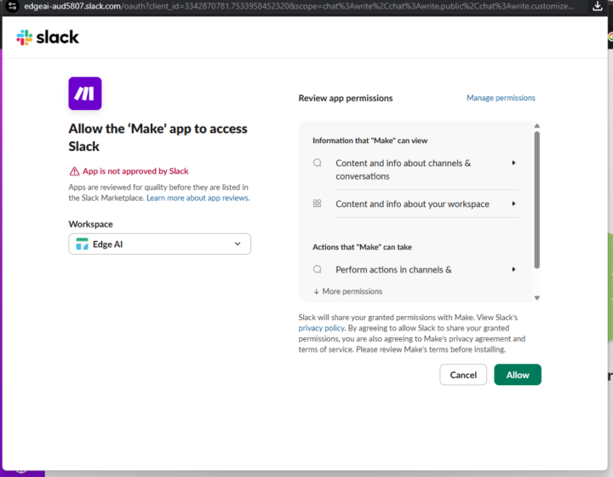Click the purple Make app icon
Image resolution: width=613 pixels, height=477 pixels.
point(85,94)
